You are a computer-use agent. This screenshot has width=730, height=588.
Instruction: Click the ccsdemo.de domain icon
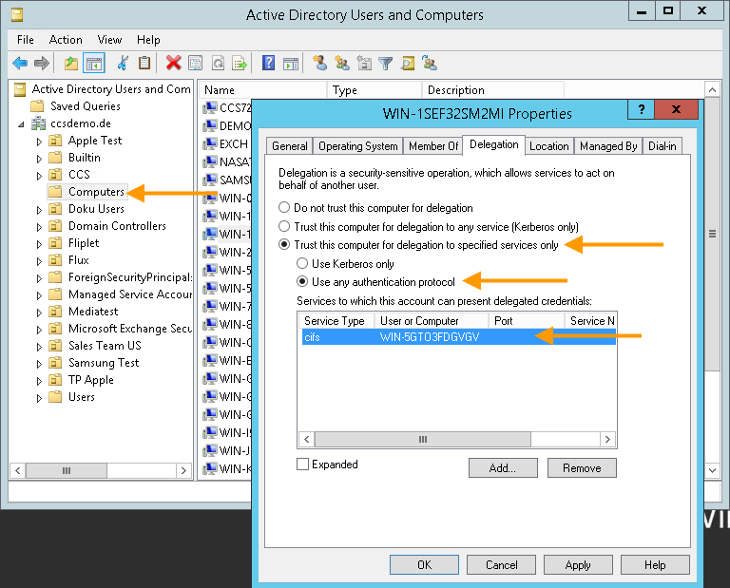point(38,123)
